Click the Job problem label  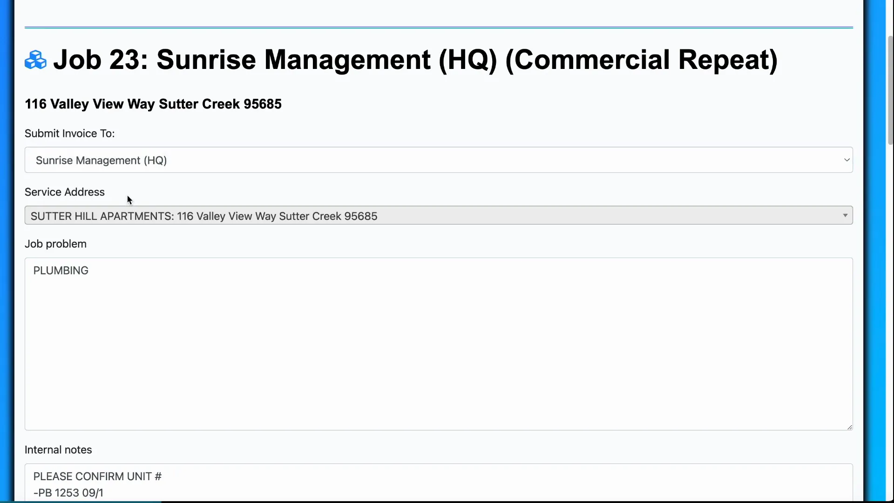pos(55,243)
